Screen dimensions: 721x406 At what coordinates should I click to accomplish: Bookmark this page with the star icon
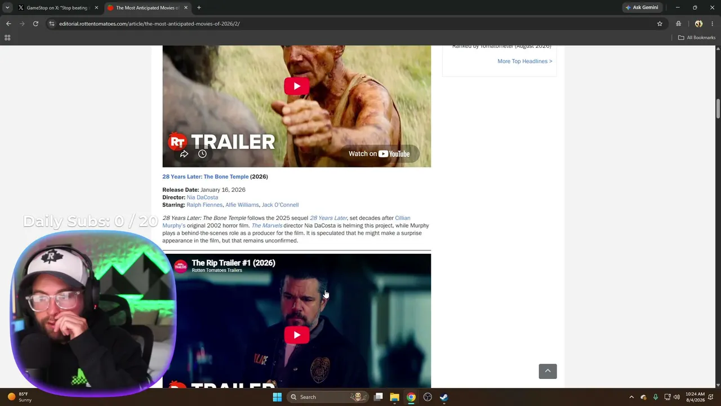pos(660,24)
